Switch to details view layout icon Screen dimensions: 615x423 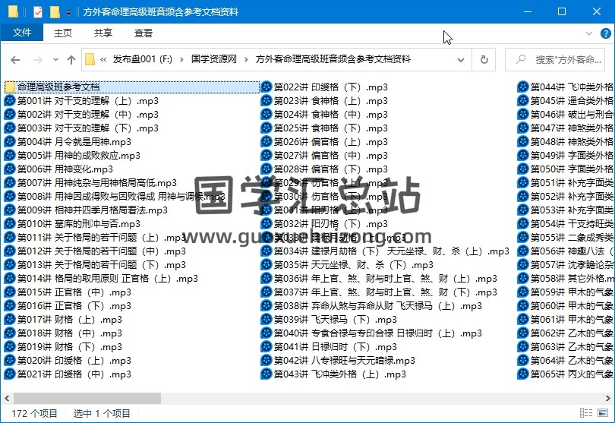pos(586,413)
